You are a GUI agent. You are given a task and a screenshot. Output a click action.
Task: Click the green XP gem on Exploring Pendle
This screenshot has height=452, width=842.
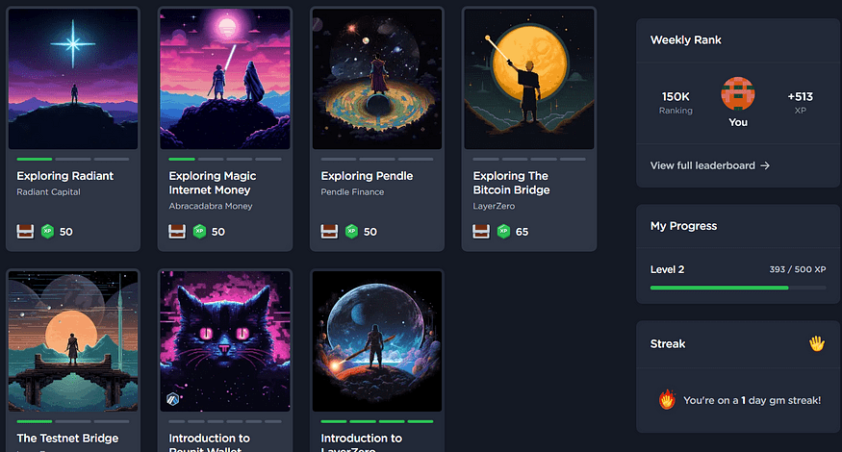(352, 232)
